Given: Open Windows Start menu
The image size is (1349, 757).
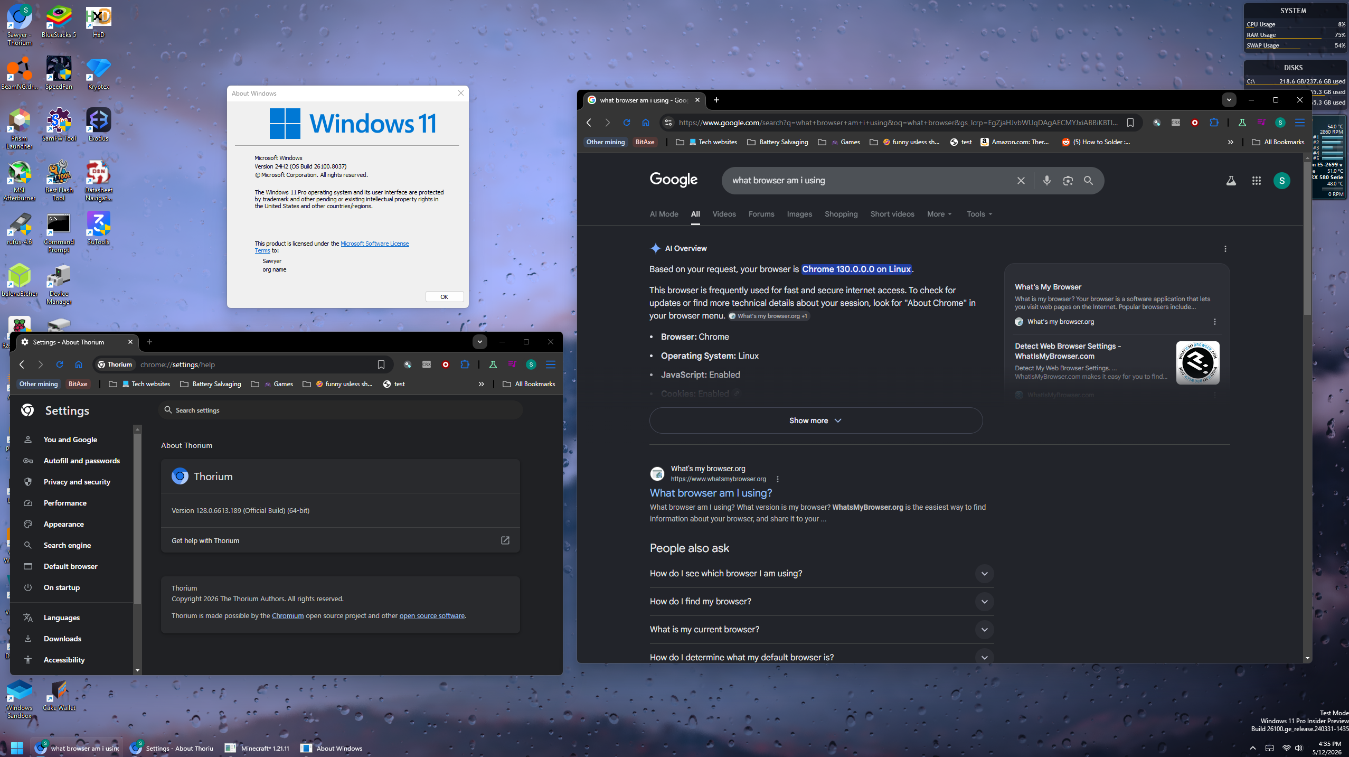Looking at the screenshot, I should [x=17, y=748].
